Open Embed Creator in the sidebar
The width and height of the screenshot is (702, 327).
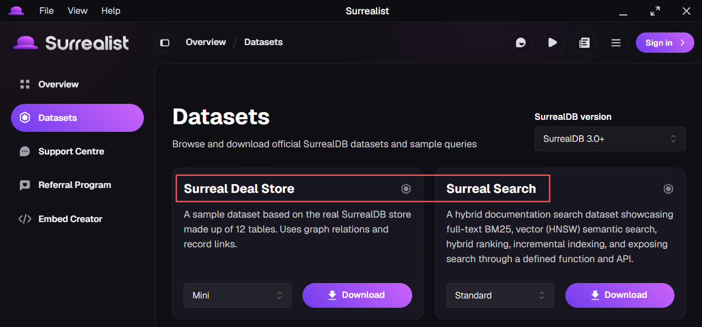[x=77, y=219]
